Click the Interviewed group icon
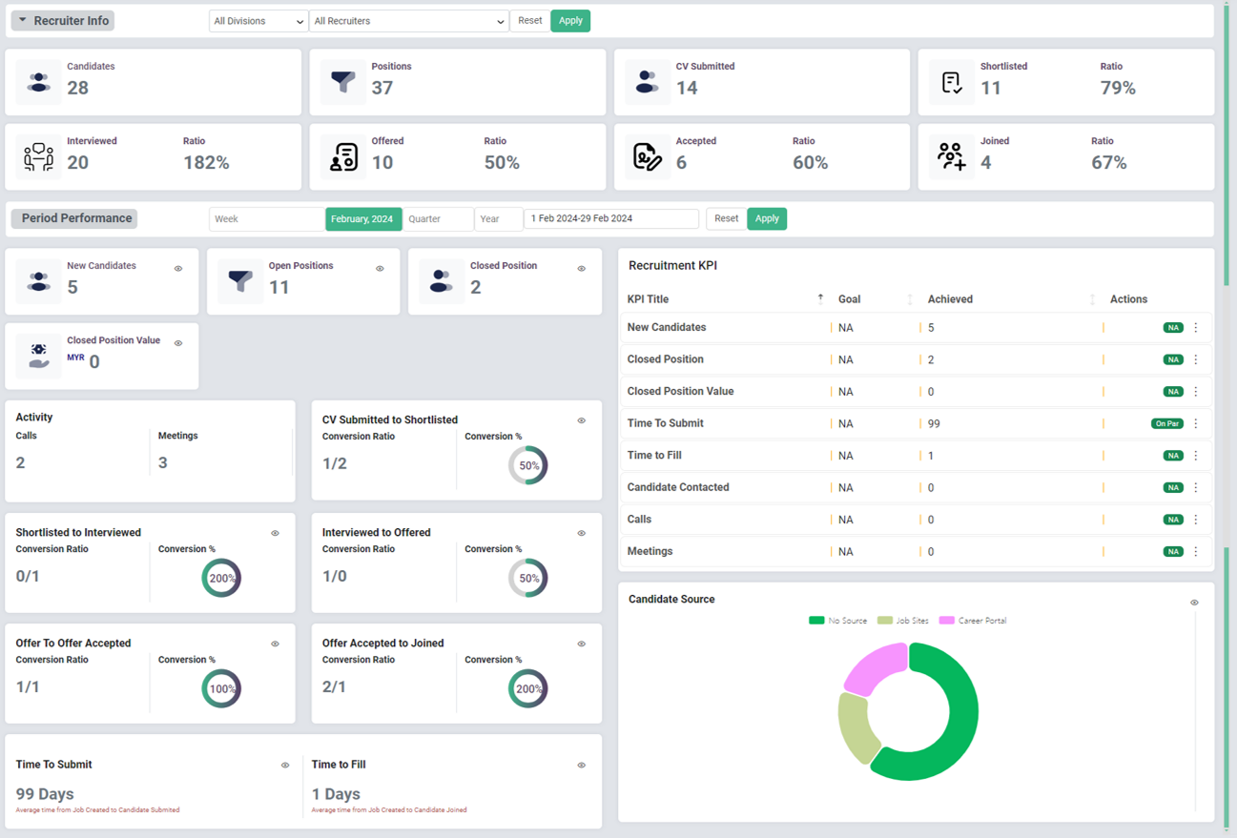Viewport: 1237px width, 838px height. 39,157
